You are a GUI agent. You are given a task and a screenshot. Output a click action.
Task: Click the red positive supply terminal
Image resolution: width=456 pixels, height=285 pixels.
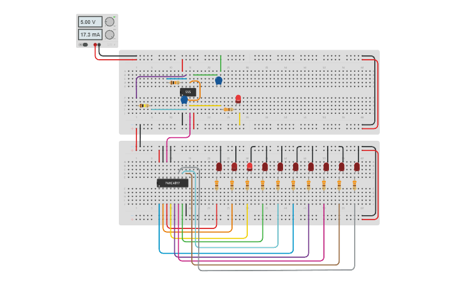click(x=95, y=45)
